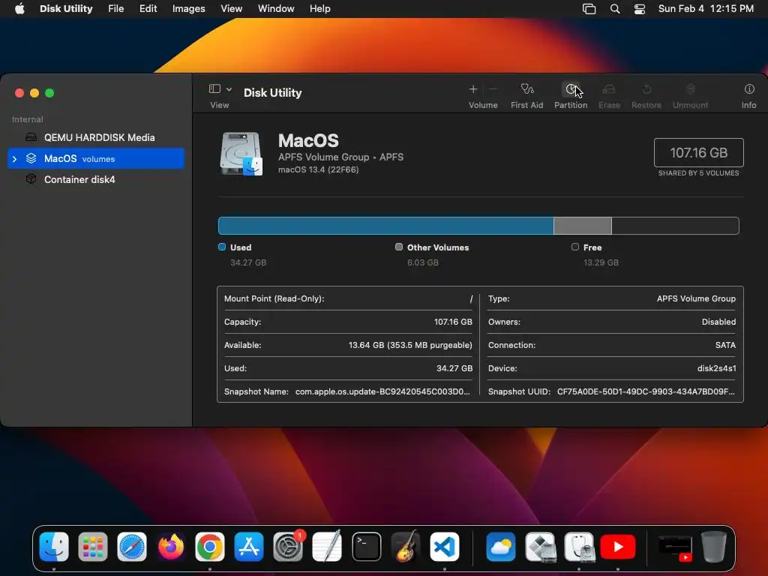Open Spotlight search in menu bar
This screenshot has width=768, height=576.
615,9
